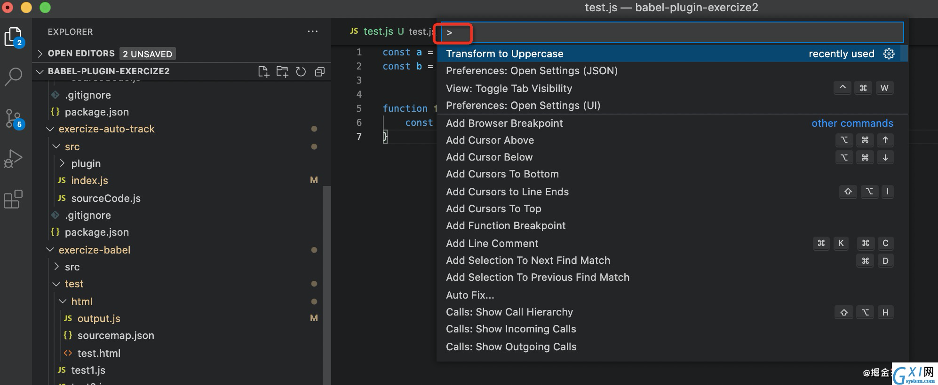The image size is (938, 385).
Task: Select Add Line Comment command
Action: [672, 243]
